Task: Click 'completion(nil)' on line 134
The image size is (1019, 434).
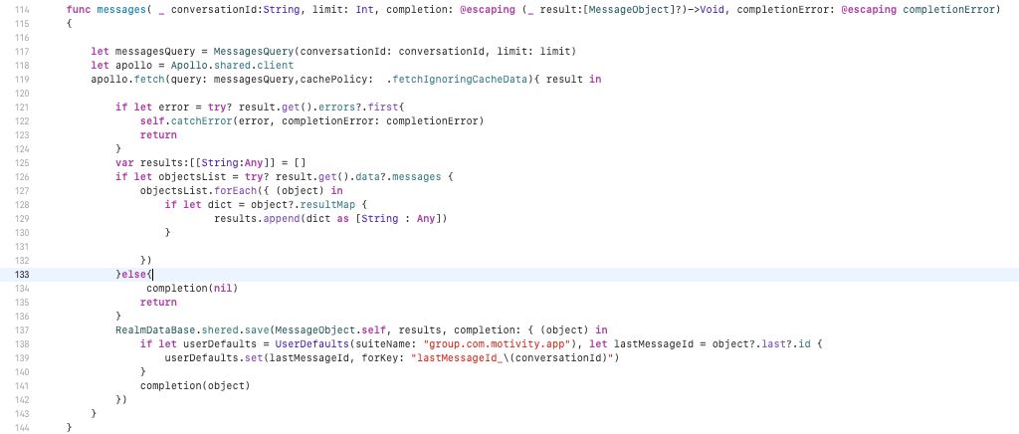Action: tap(192, 289)
